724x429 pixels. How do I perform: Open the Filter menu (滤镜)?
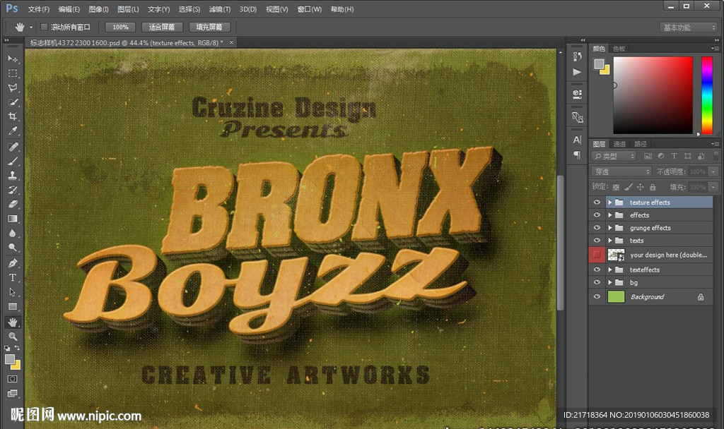coord(220,9)
